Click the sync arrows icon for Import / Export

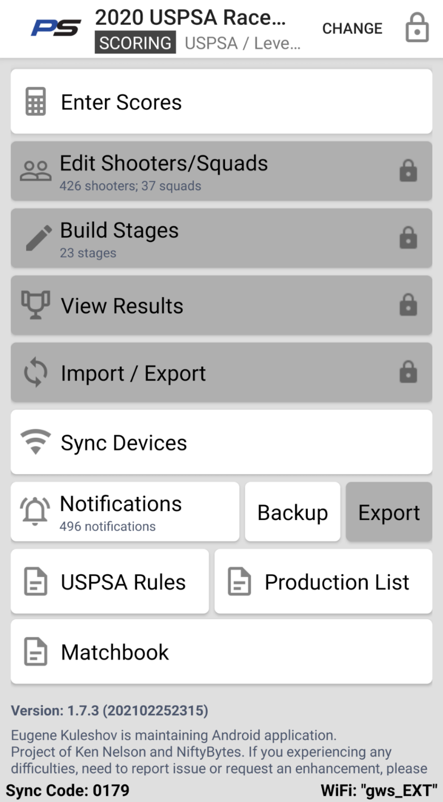point(36,372)
